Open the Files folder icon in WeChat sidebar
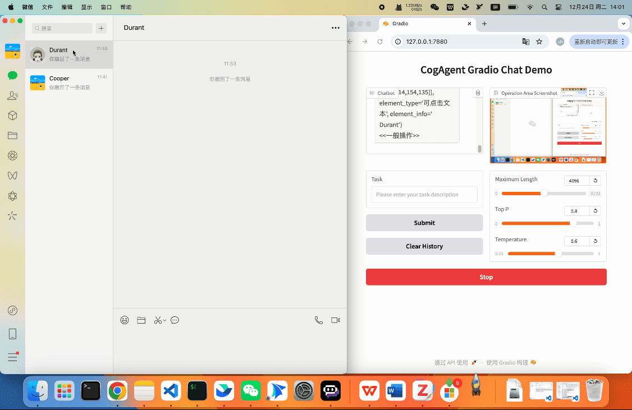The image size is (632, 410). pyautogui.click(x=12, y=136)
